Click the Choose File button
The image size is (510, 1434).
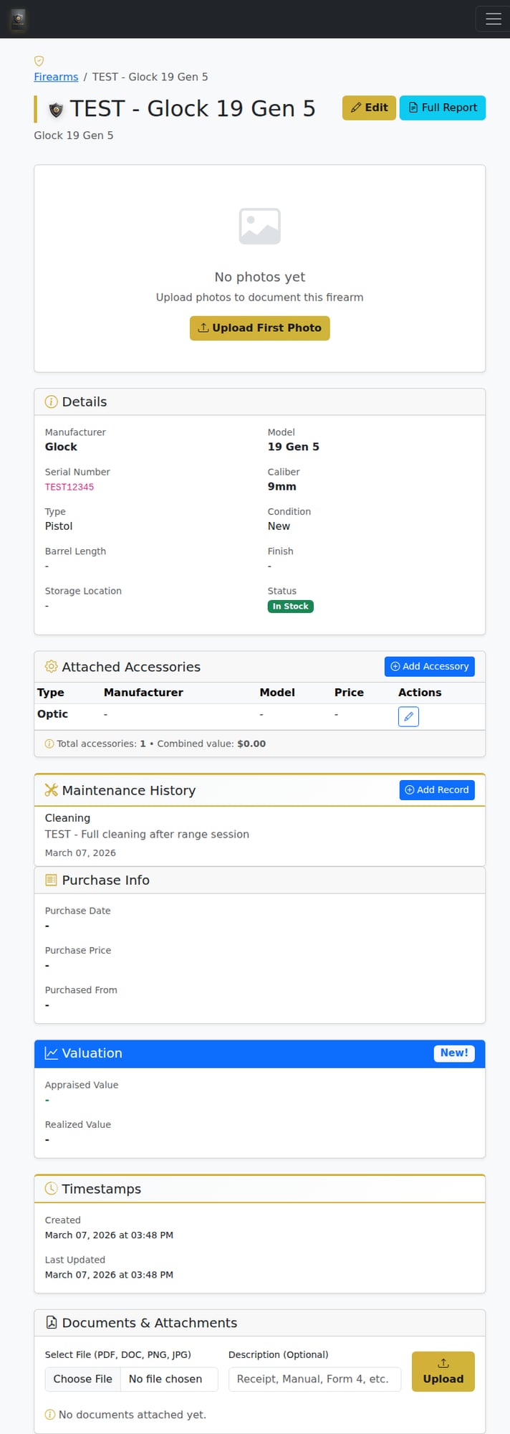[x=83, y=1379]
